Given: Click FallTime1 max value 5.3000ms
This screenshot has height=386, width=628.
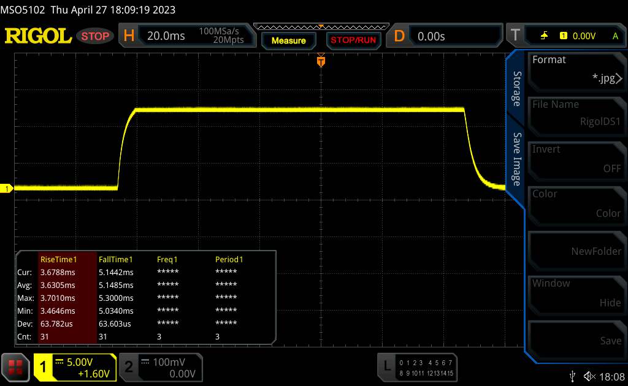Looking at the screenshot, I should (116, 298).
